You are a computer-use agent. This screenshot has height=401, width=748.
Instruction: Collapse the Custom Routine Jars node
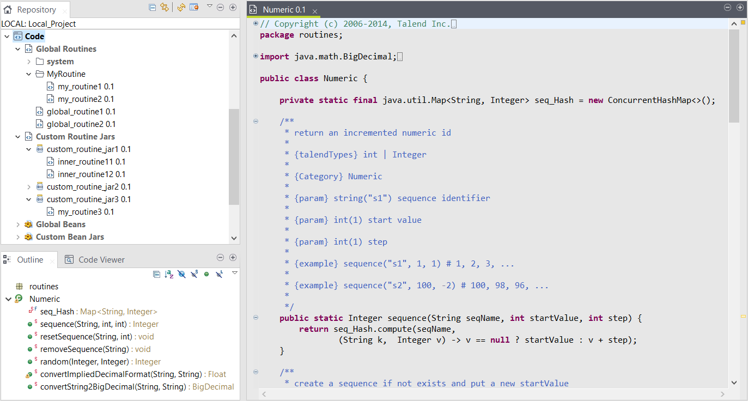(x=18, y=136)
